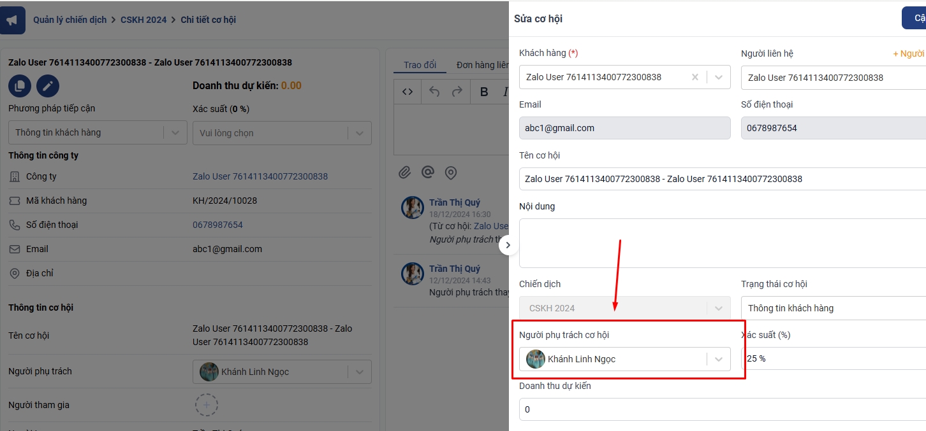Click the '+ Người' add contact link
Viewport: 926px width, 431px height.
(x=909, y=53)
